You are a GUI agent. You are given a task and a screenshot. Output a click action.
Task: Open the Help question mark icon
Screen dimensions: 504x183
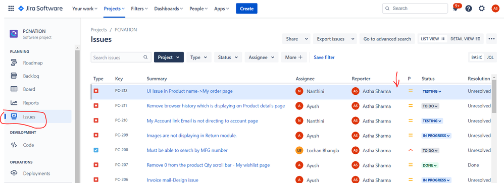click(x=469, y=9)
